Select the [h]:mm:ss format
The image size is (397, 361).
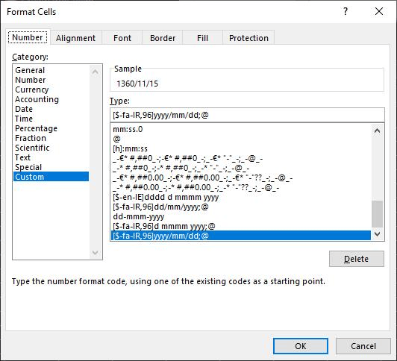tap(241, 148)
